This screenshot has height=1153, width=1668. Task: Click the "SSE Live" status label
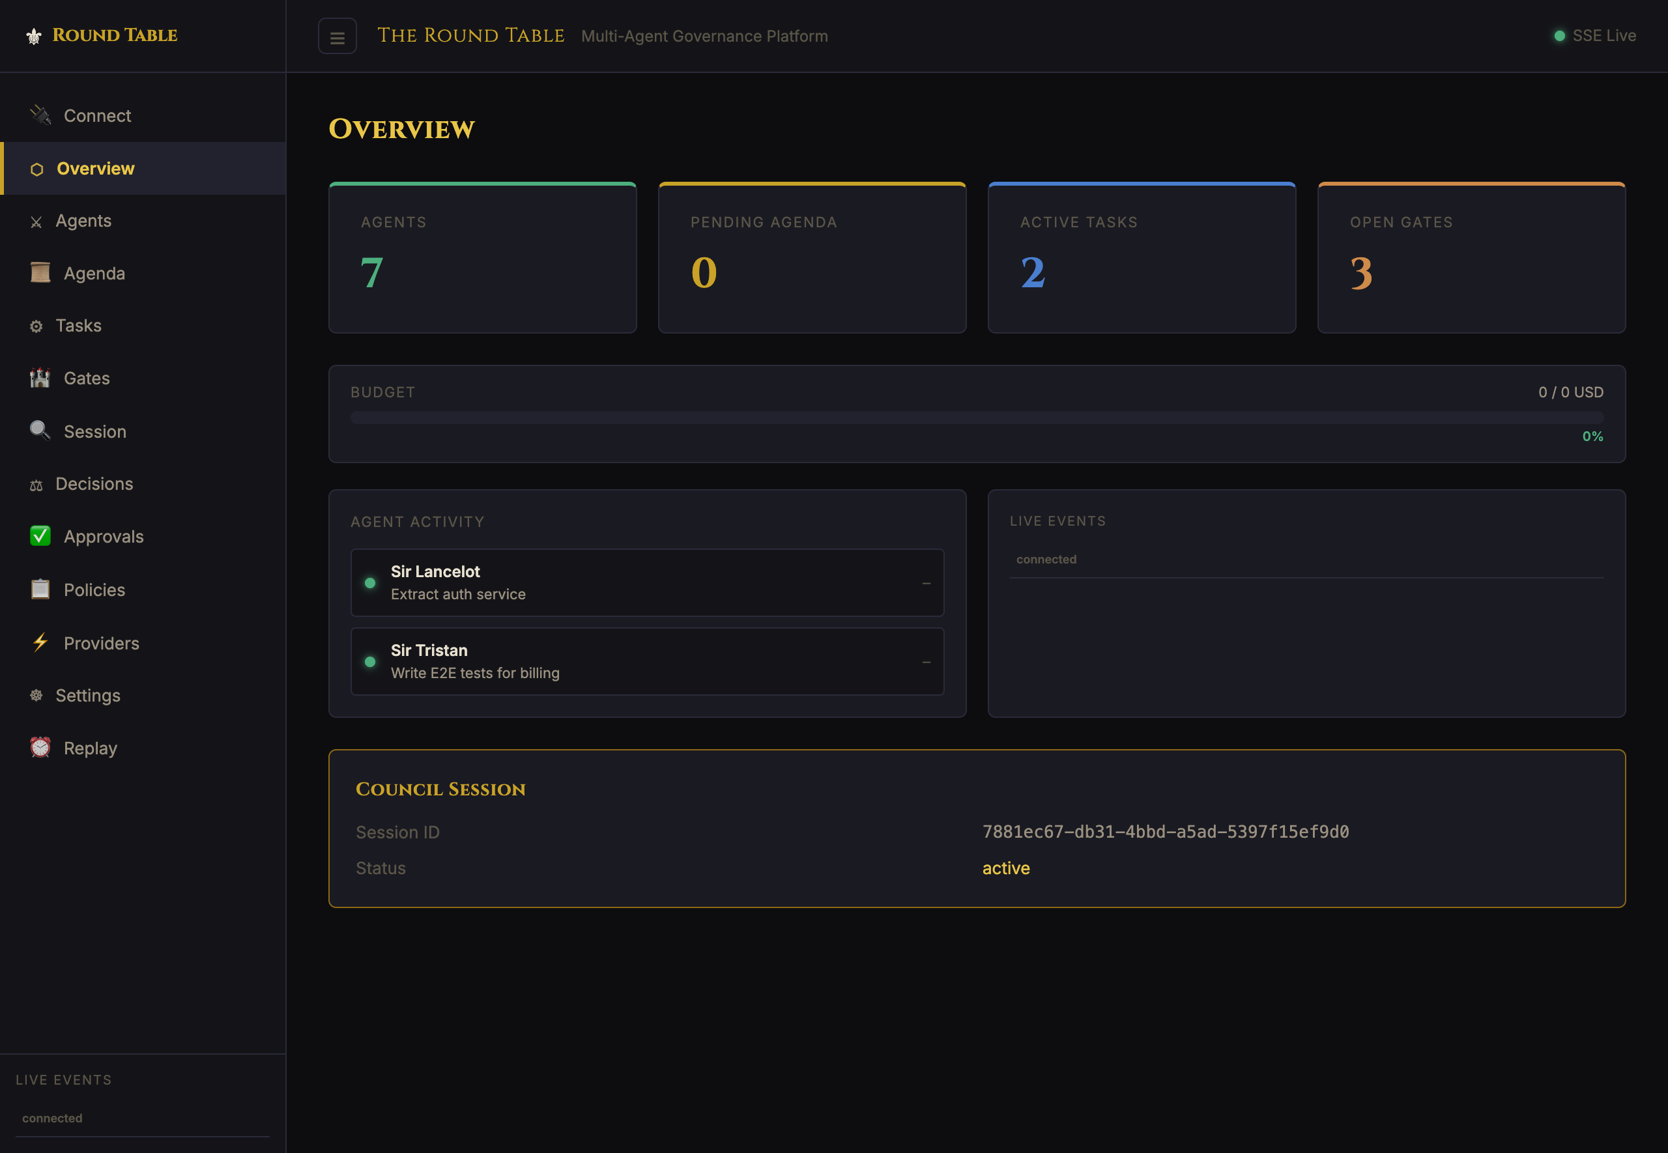click(1603, 35)
